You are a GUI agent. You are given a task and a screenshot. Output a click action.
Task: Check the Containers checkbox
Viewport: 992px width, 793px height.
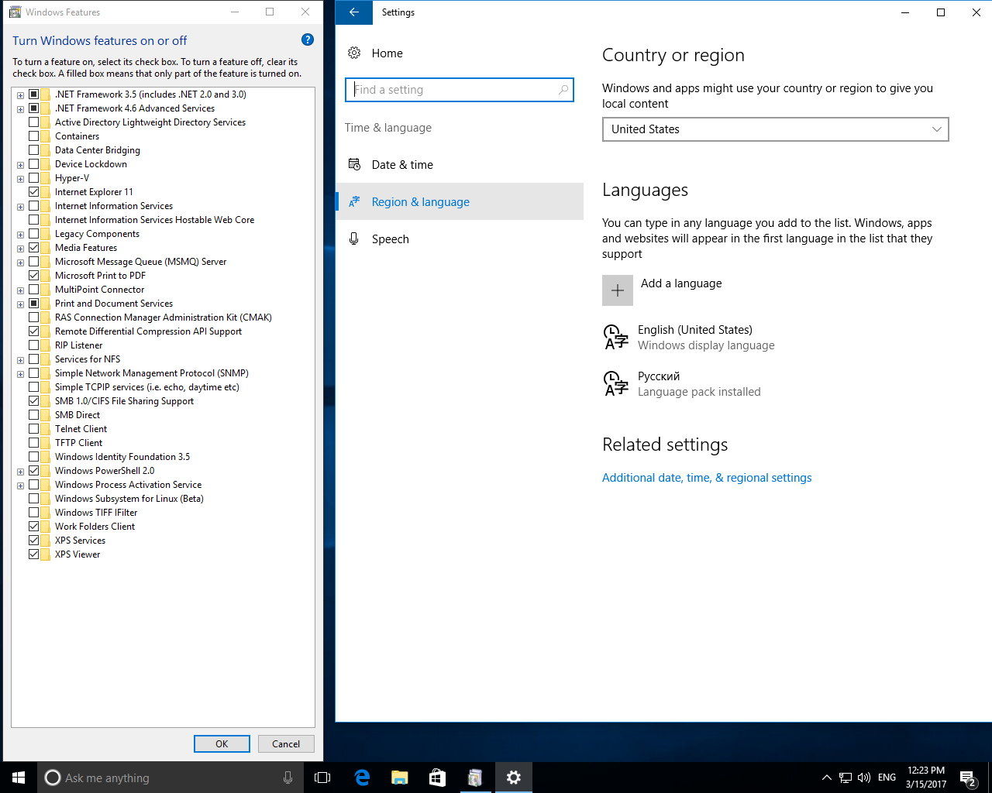tap(34, 136)
